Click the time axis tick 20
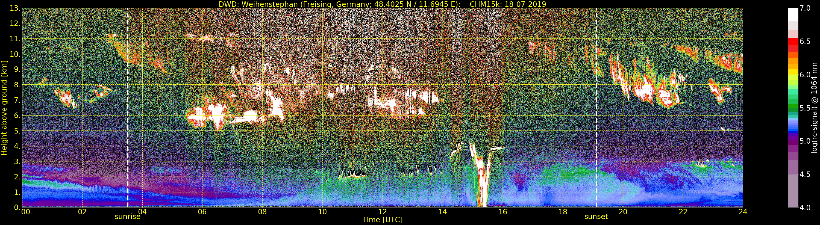Viewport: 820px width, 225px height. pyautogui.click(x=623, y=212)
